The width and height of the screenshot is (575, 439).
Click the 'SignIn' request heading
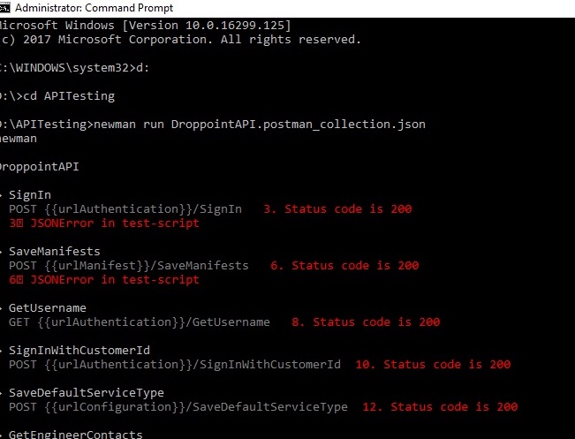[30, 195]
